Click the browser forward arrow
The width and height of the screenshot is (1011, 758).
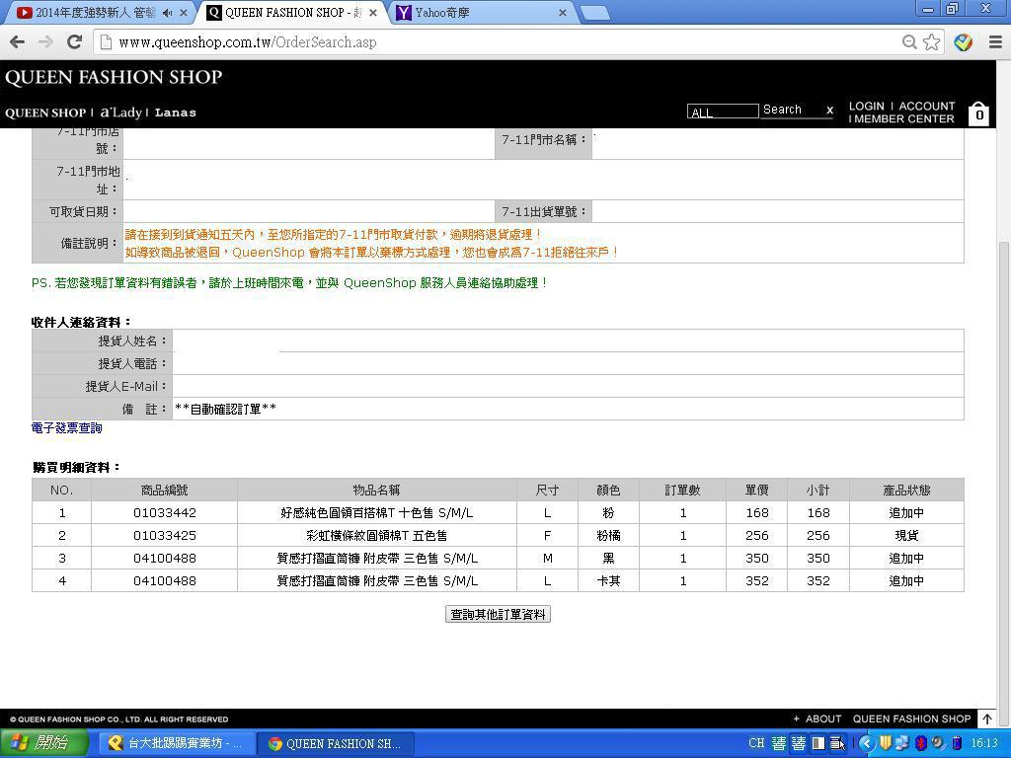(45, 41)
